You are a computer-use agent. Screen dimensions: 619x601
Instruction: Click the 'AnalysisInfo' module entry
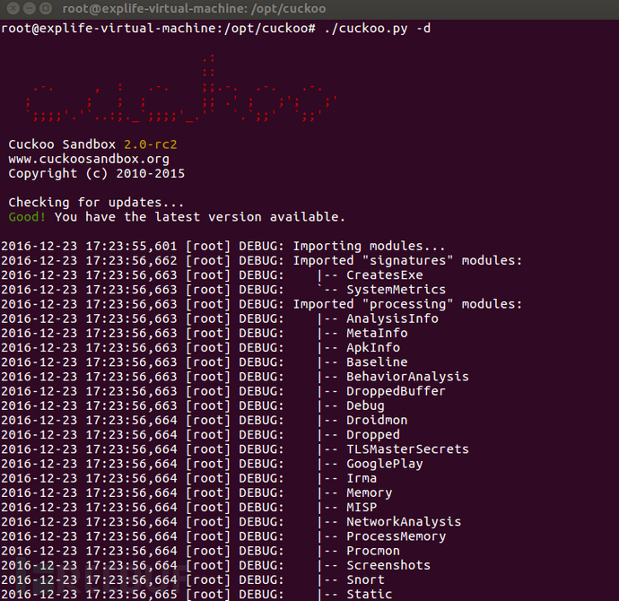click(x=392, y=318)
